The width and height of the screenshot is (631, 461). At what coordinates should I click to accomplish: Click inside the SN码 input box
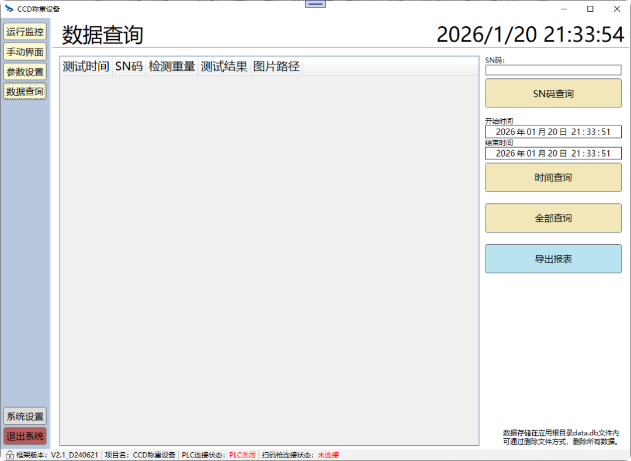coord(553,70)
